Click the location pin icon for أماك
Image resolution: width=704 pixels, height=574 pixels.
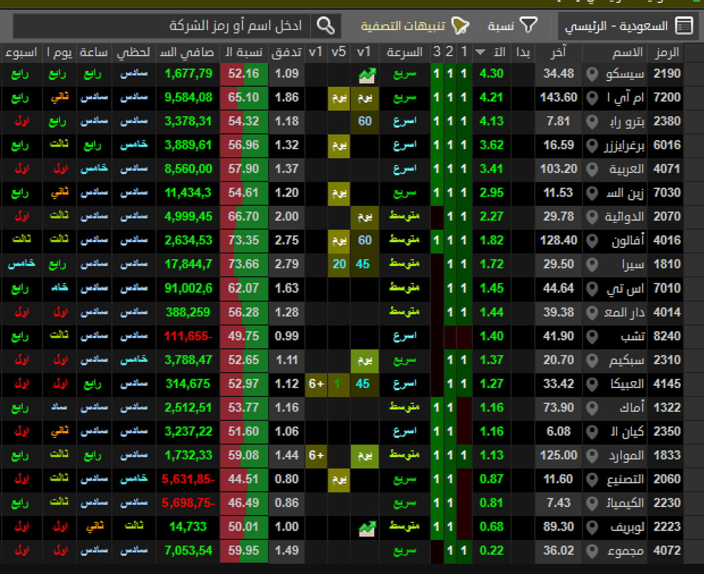[592, 408]
